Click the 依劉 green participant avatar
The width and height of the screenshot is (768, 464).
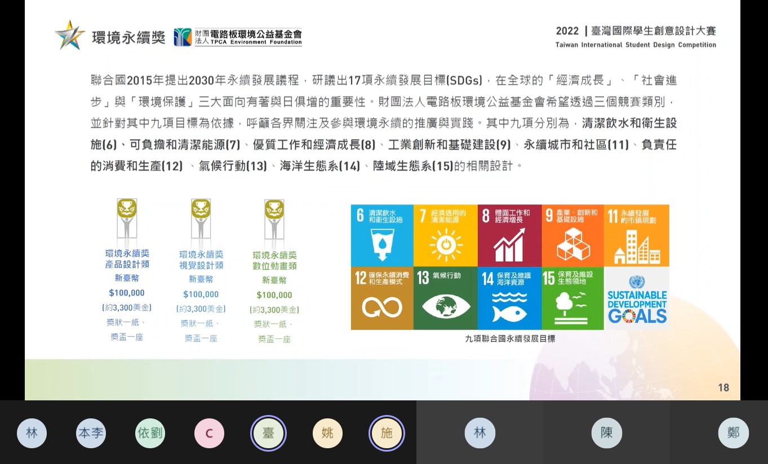[x=150, y=433]
